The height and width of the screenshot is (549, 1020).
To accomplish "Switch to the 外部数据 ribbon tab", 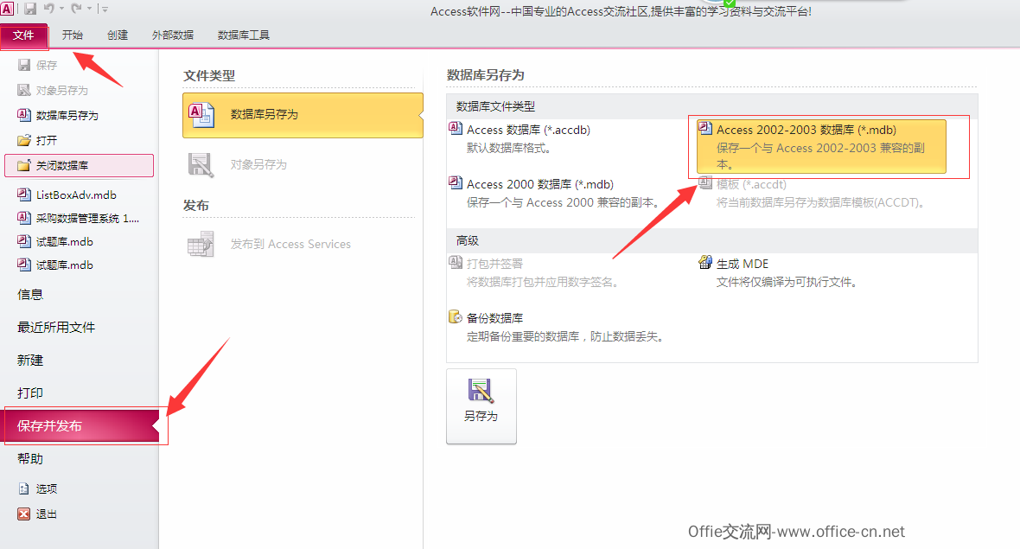I will click(172, 35).
